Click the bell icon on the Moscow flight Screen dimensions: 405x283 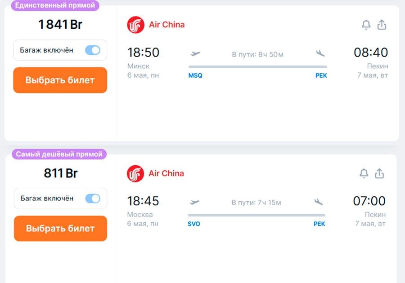(364, 173)
